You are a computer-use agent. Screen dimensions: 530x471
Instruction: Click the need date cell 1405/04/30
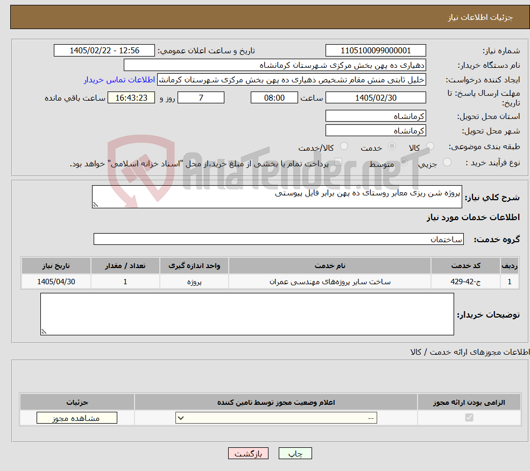click(56, 282)
